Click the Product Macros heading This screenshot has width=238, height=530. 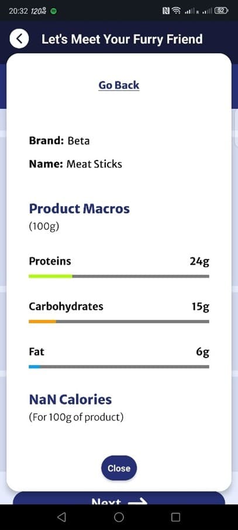[80, 209]
